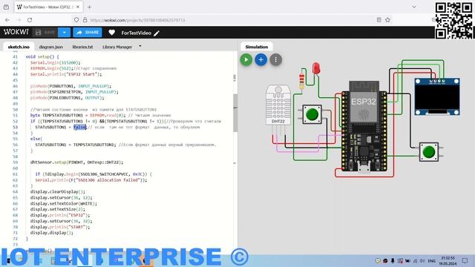Click highlighted word false on line 53

80,127
